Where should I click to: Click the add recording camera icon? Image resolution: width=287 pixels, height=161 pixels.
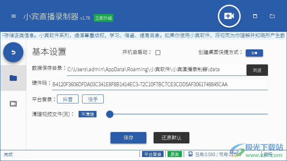click(229, 16)
